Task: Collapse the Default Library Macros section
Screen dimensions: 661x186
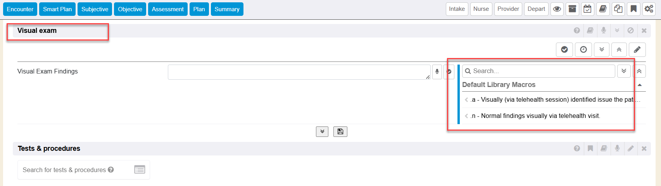Action: (640, 85)
